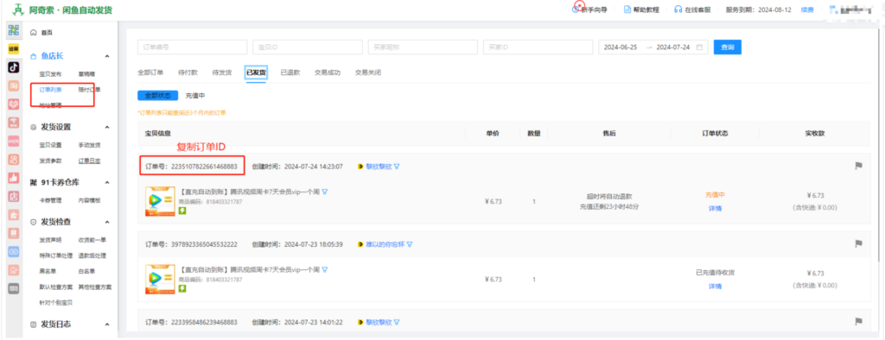Open 黑名单 in the sidebar
The image size is (885, 340).
tap(48, 271)
